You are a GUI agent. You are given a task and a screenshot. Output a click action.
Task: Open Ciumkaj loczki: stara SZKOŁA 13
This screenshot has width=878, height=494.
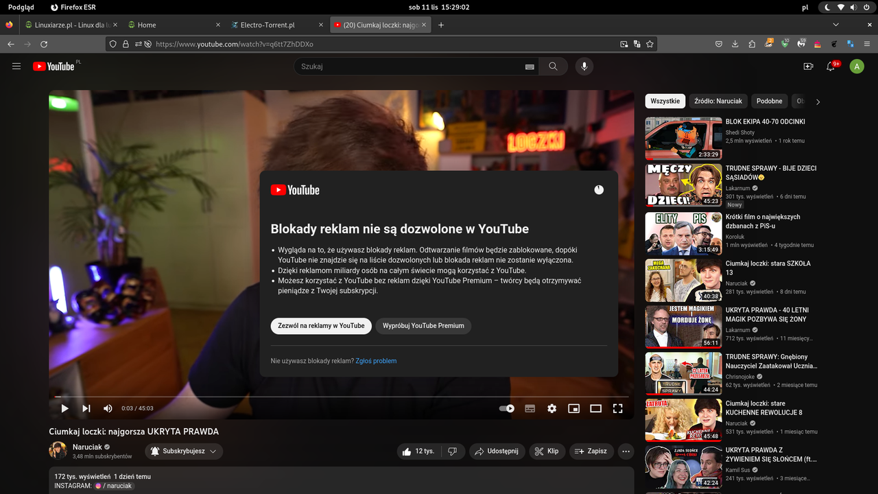768,268
